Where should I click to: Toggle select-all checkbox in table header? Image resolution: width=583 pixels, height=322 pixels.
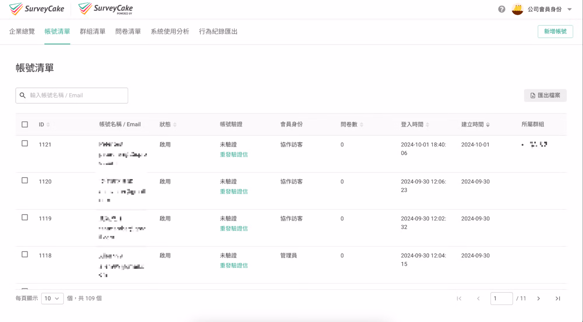click(x=25, y=124)
